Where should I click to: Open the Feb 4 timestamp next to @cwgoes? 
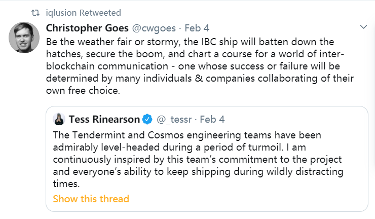pos(197,27)
